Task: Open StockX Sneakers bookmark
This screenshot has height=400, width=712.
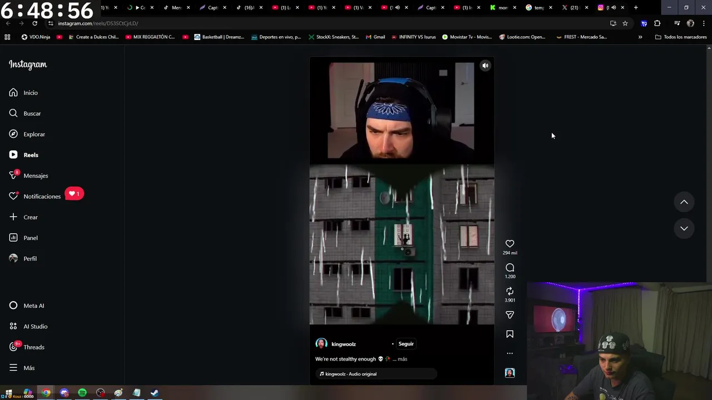Action: click(333, 37)
